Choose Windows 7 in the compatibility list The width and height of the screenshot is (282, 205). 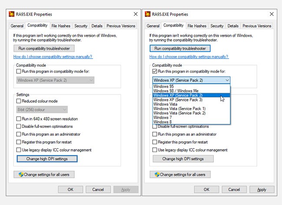[x=162, y=117]
